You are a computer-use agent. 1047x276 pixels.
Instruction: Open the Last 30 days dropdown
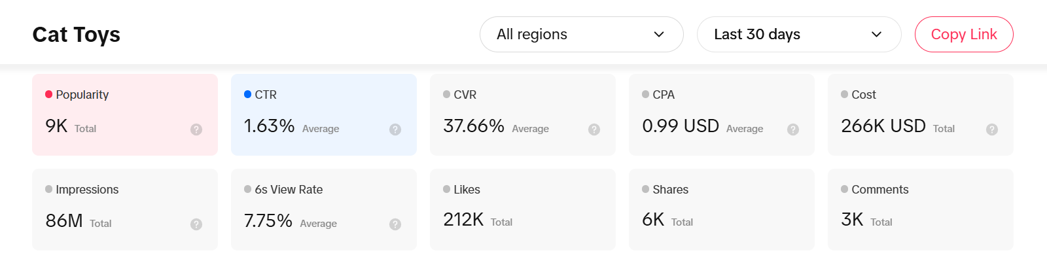click(x=798, y=35)
